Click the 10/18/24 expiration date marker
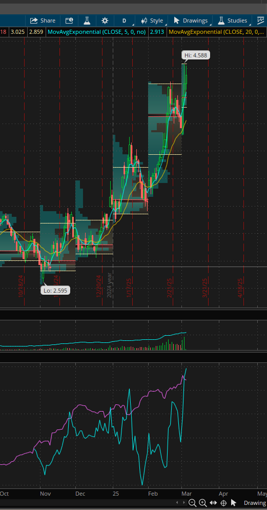The image size is (267, 510). [21, 286]
